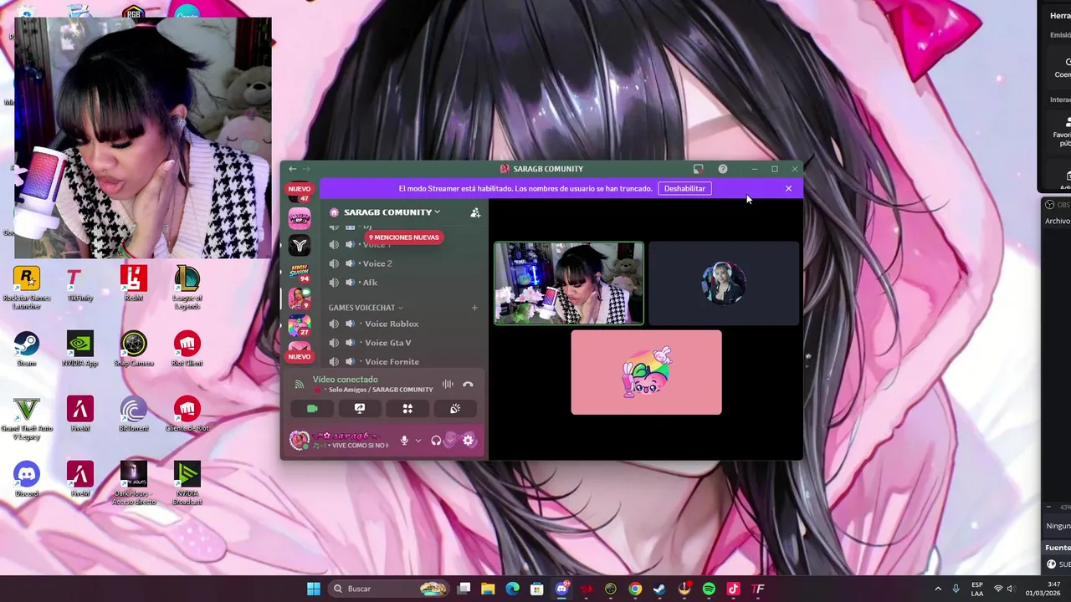Collapse the GAMES VOICECHAT category
The image size is (1071, 602).
click(366, 308)
